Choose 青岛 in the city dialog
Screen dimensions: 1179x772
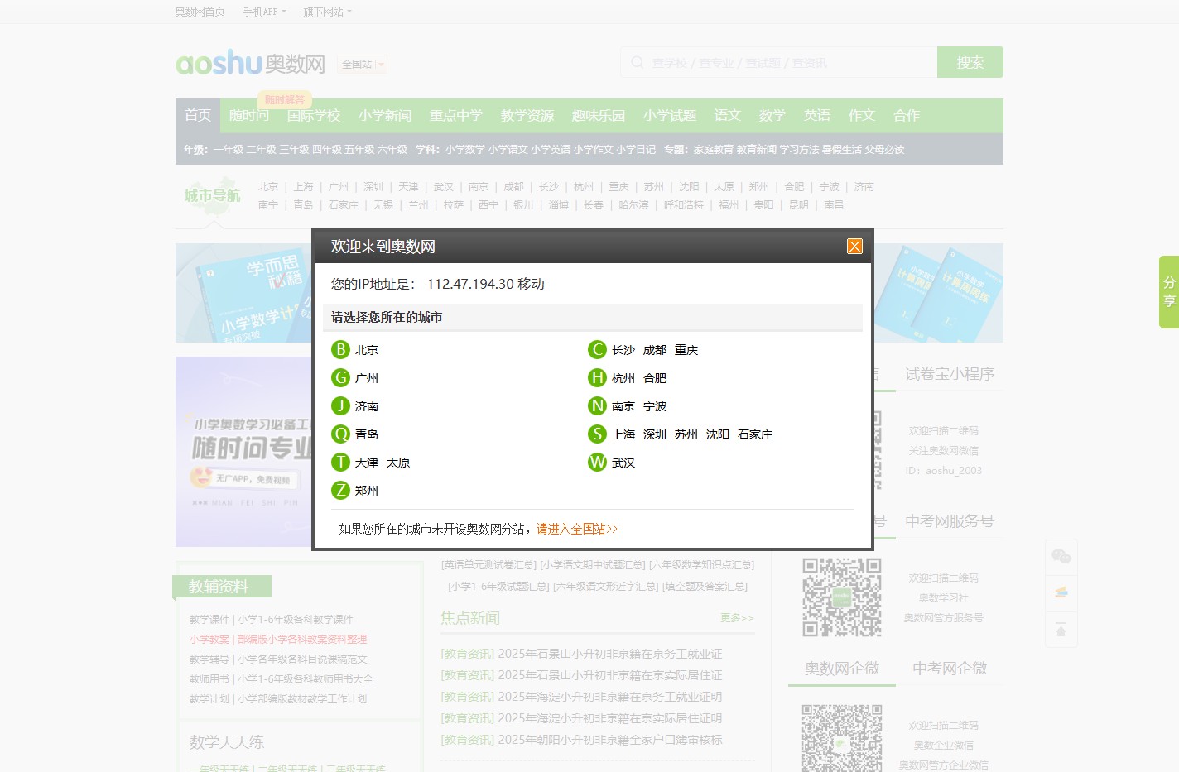tap(367, 434)
